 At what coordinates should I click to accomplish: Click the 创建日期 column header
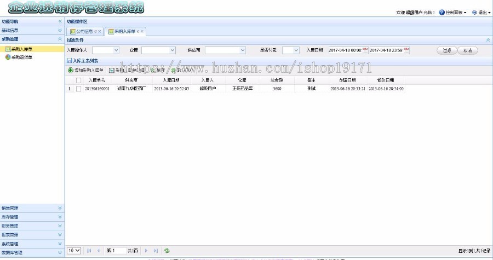(348, 80)
